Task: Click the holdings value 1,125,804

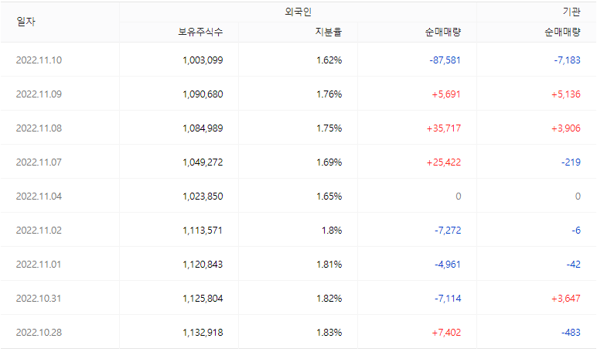Action: pos(203,299)
